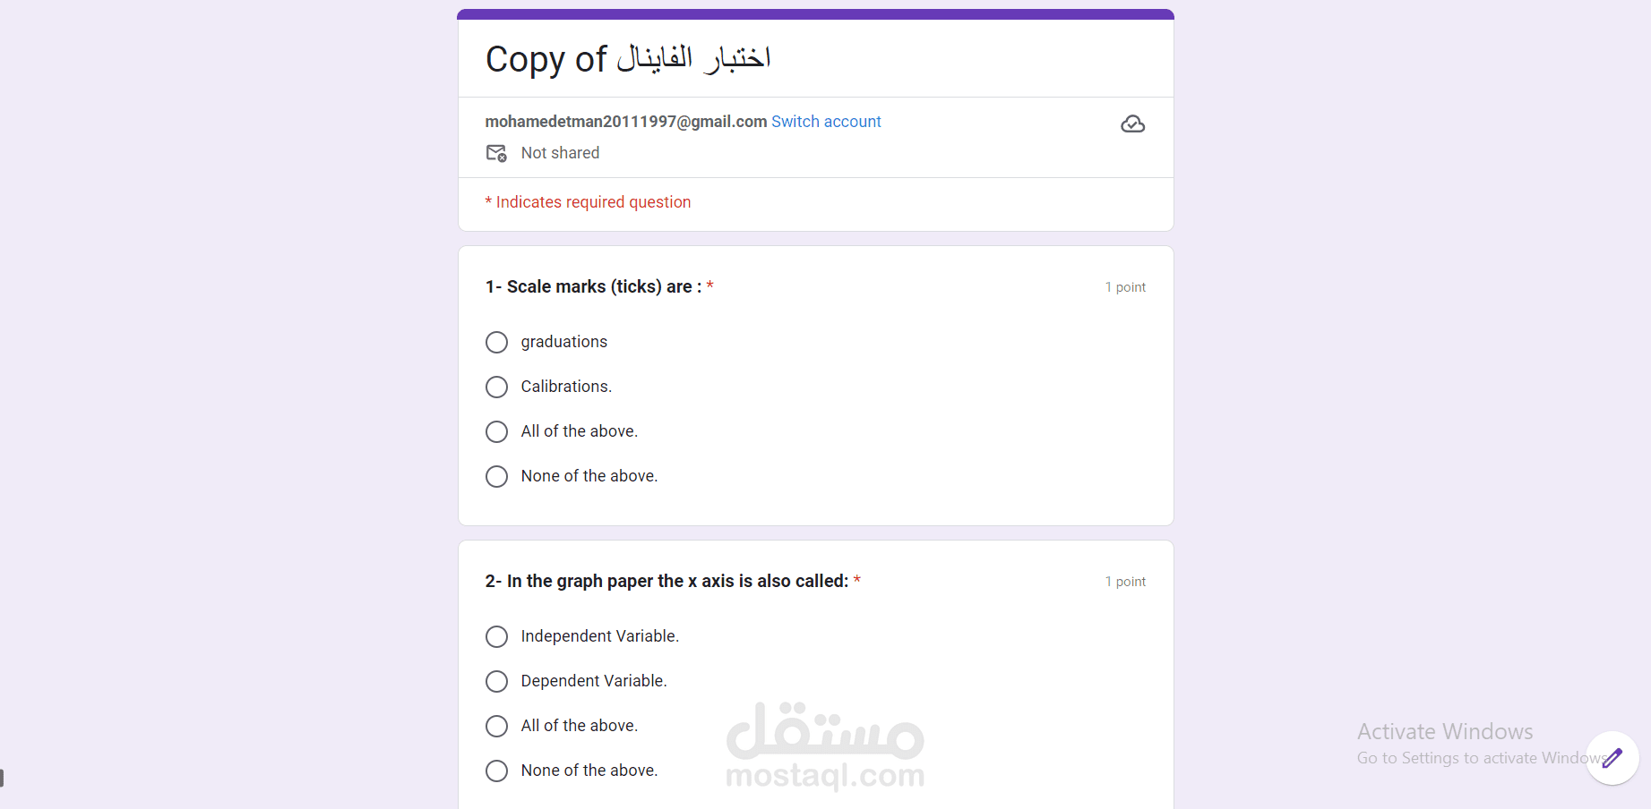Choose "All of the above." for question 2
Image resolution: width=1651 pixels, height=809 pixels.
(x=496, y=726)
